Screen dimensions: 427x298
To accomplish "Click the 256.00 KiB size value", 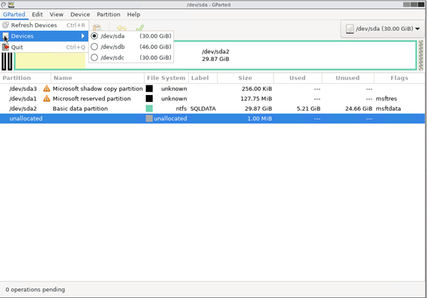I will click(x=257, y=89).
